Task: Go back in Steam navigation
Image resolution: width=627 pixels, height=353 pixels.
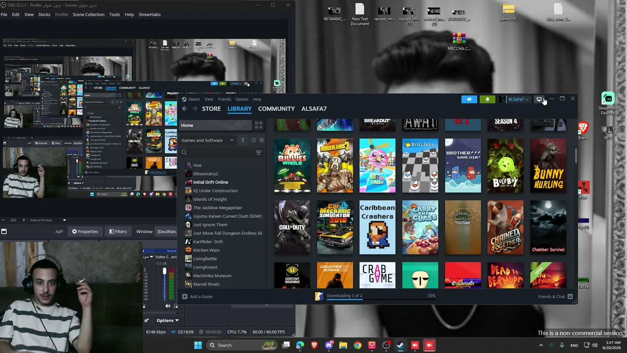Action: point(184,109)
